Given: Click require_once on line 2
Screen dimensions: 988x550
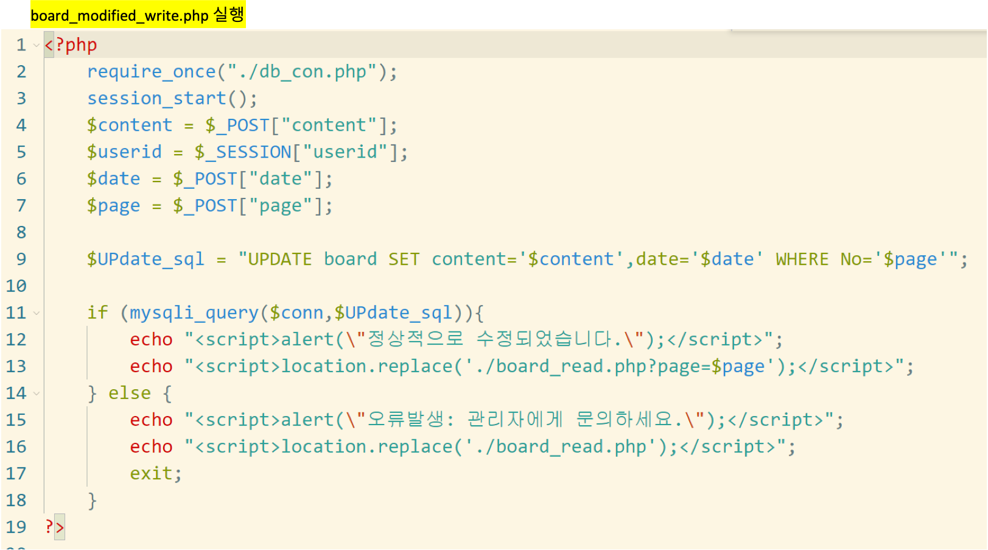Looking at the screenshot, I should [152, 72].
